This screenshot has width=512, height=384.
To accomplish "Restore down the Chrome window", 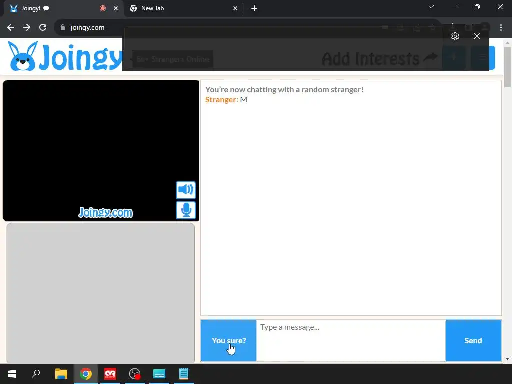I will click(477, 7).
